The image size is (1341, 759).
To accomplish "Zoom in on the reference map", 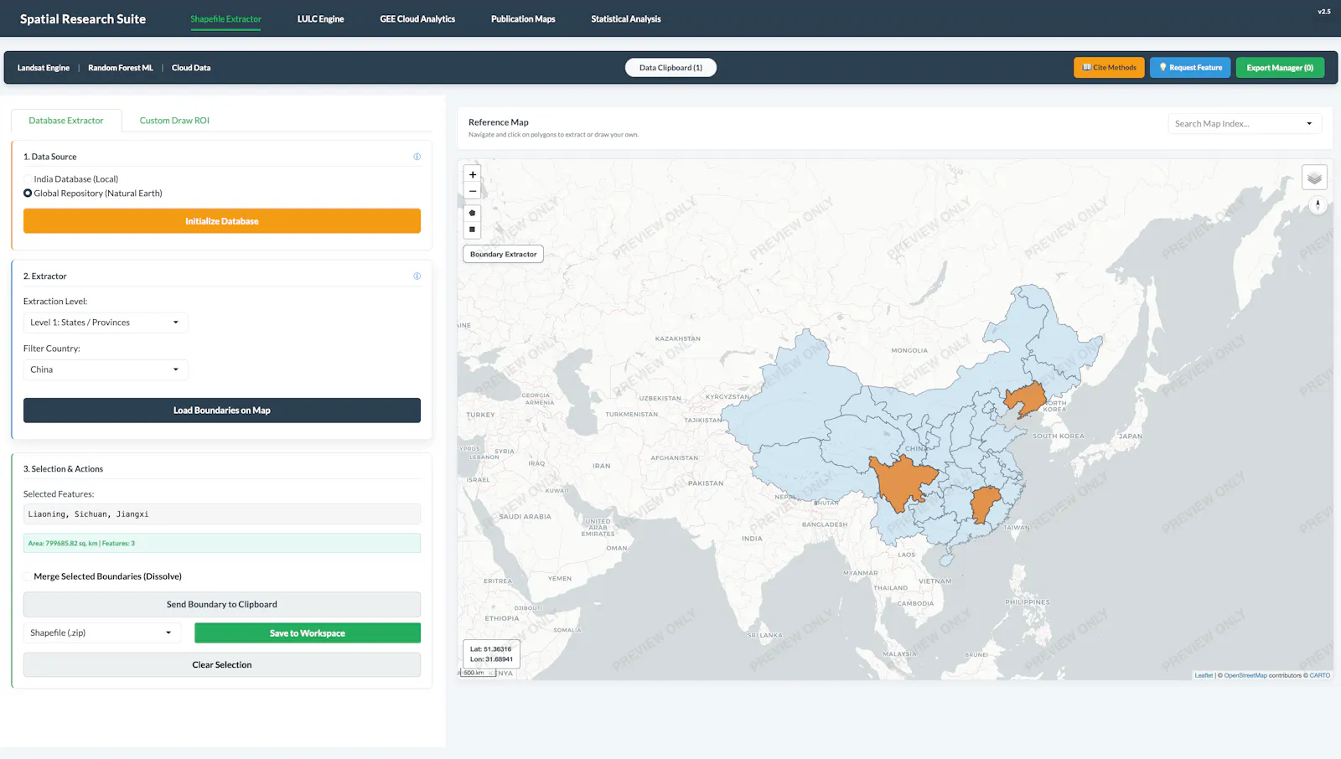I will (473, 175).
